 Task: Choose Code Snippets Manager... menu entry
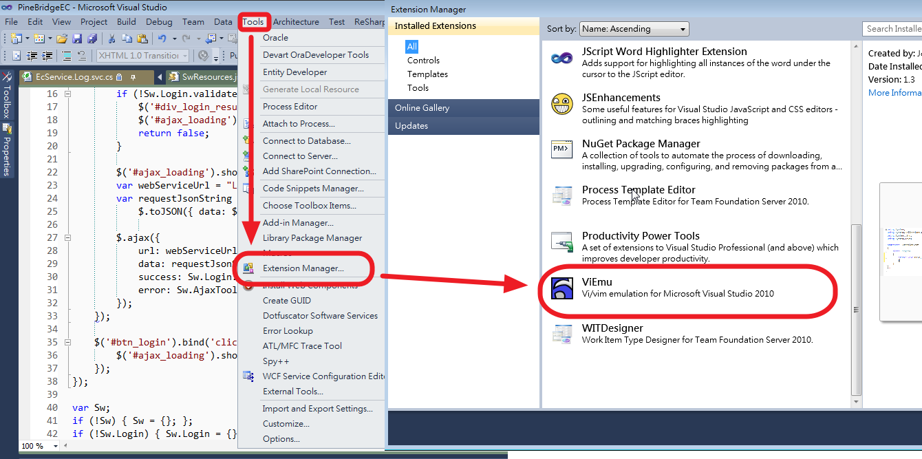point(313,189)
